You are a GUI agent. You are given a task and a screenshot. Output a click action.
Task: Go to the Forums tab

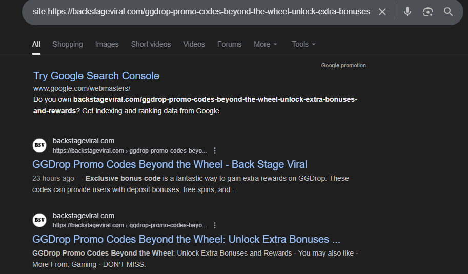point(229,44)
